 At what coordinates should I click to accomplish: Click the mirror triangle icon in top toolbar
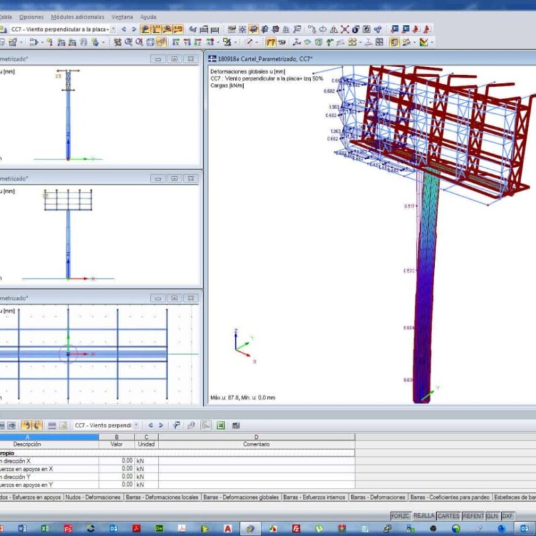pos(334,29)
